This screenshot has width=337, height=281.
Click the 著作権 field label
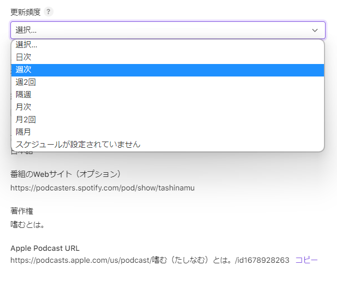click(x=22, y=211)
